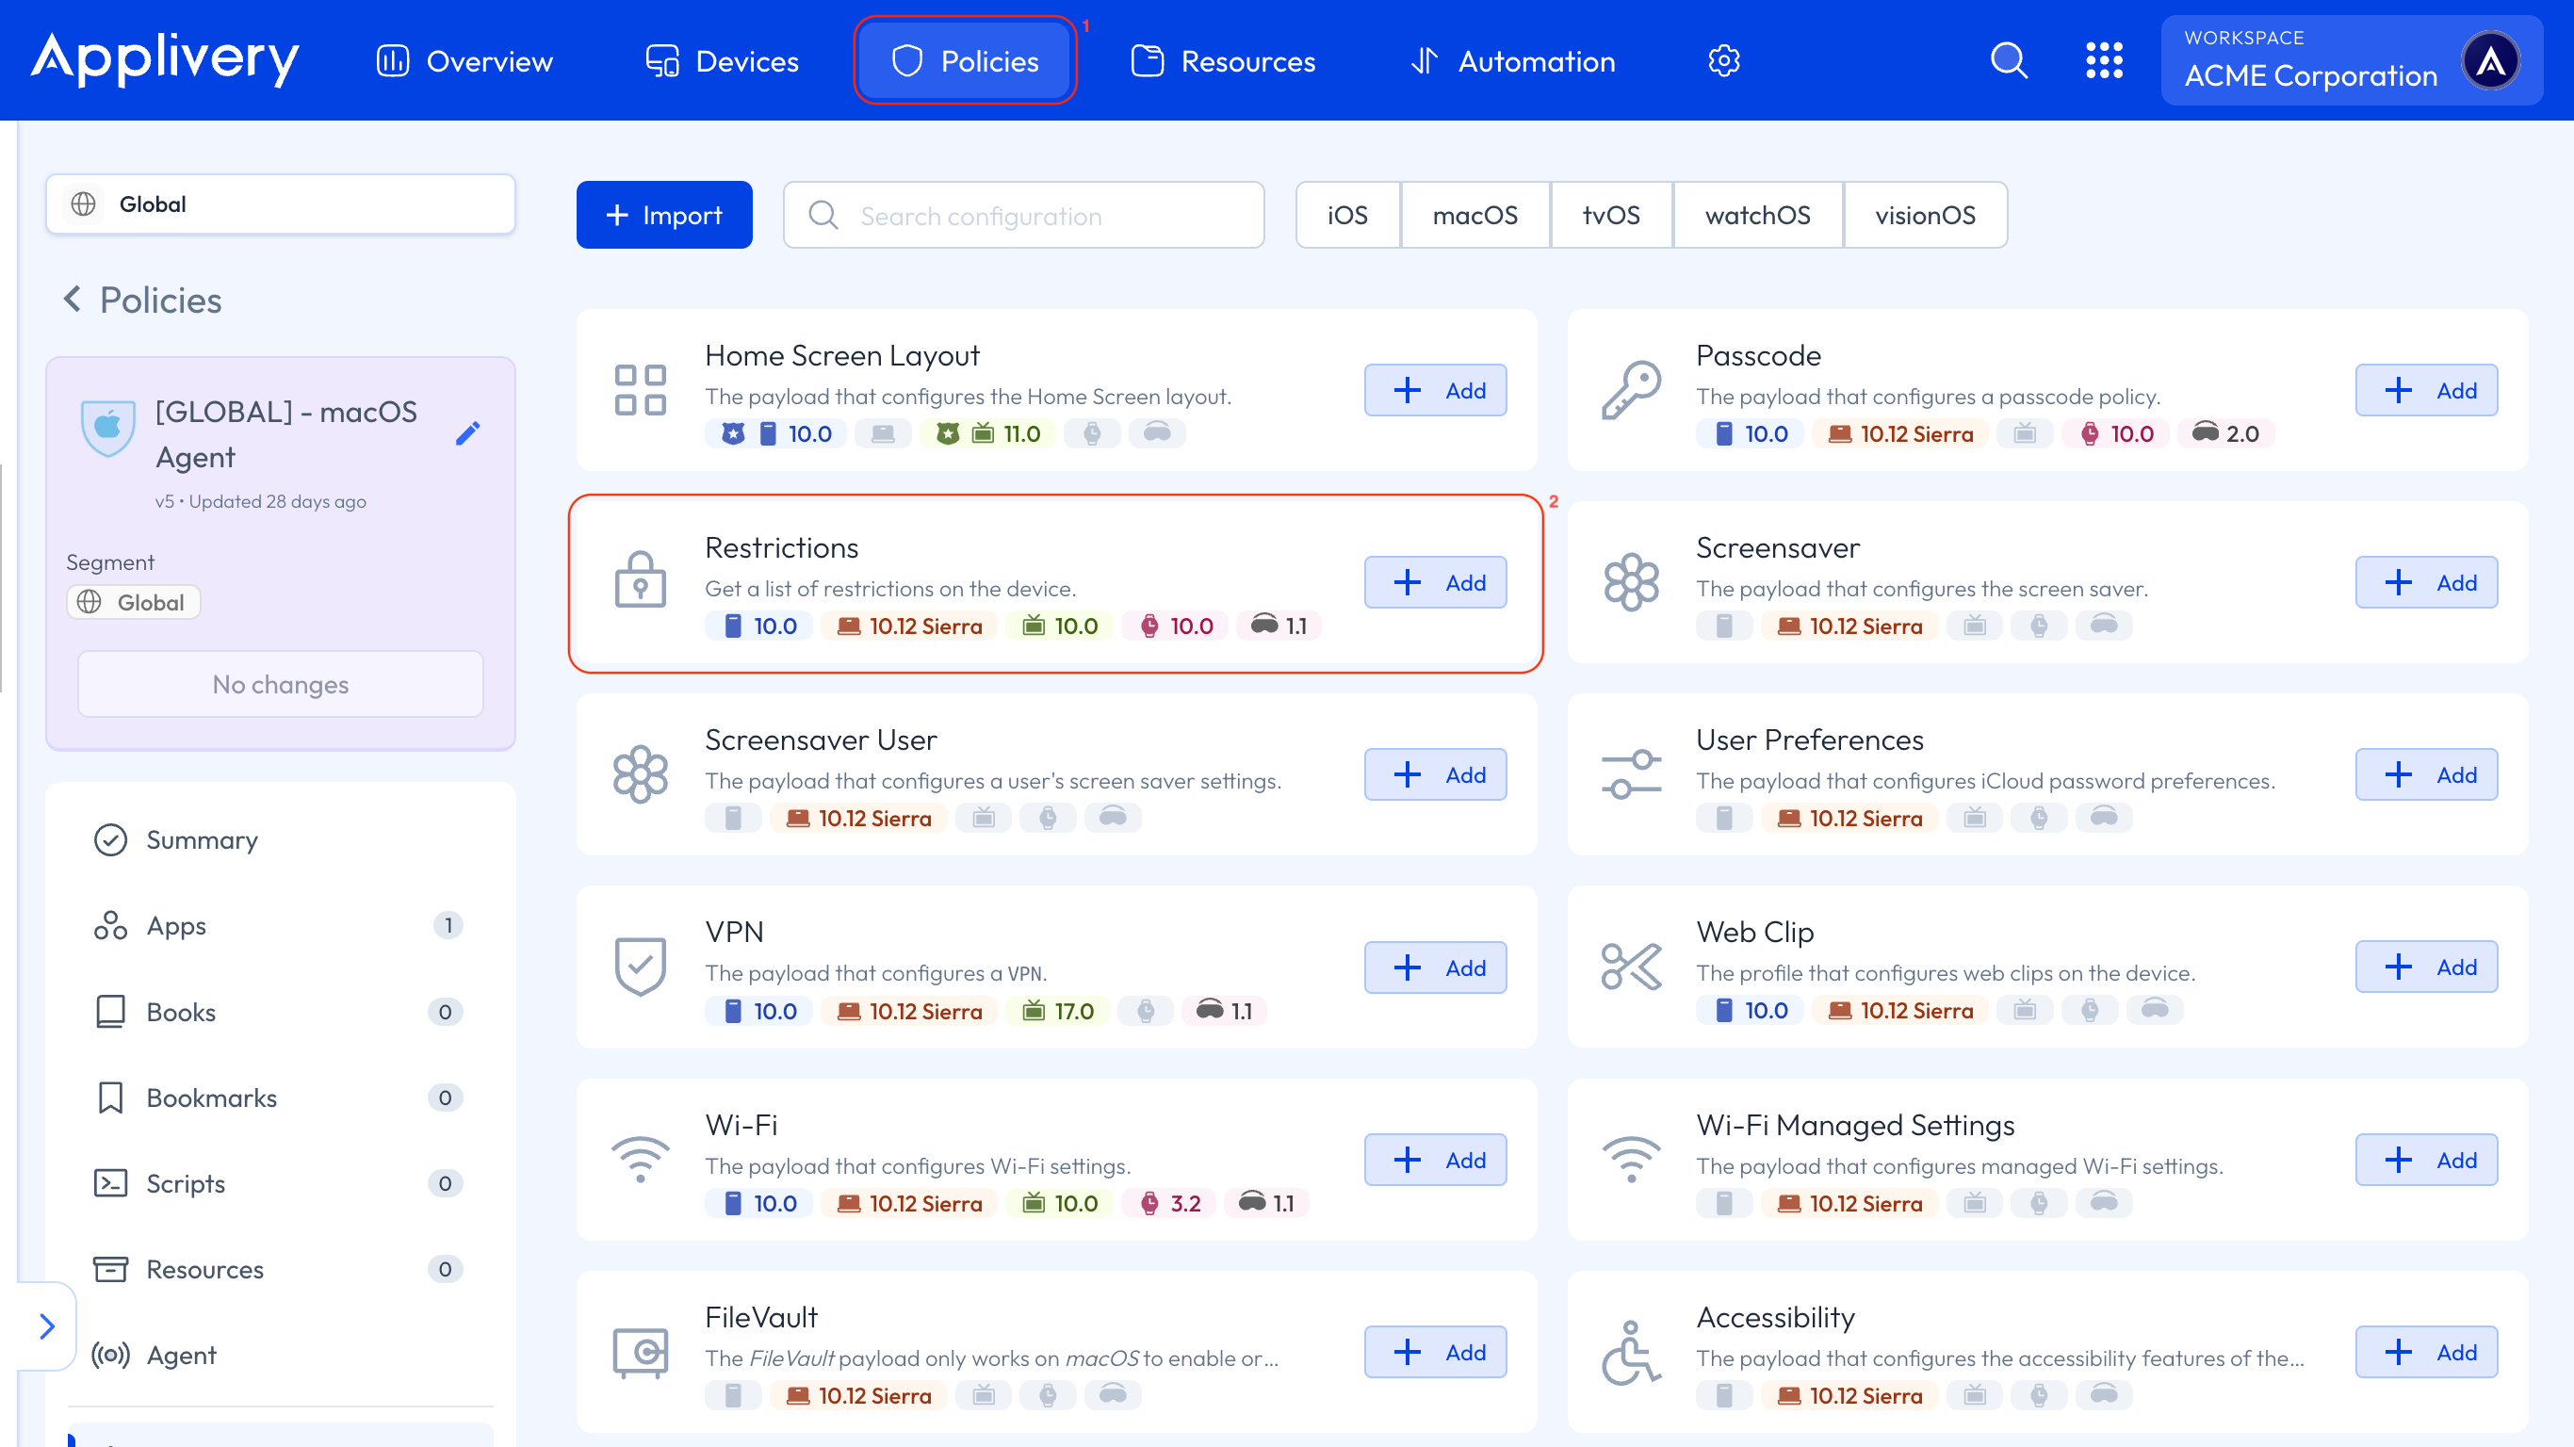Click the settings gear icon in navbar
The width and height of the screenshot is (2574, 1447).
1723,61
